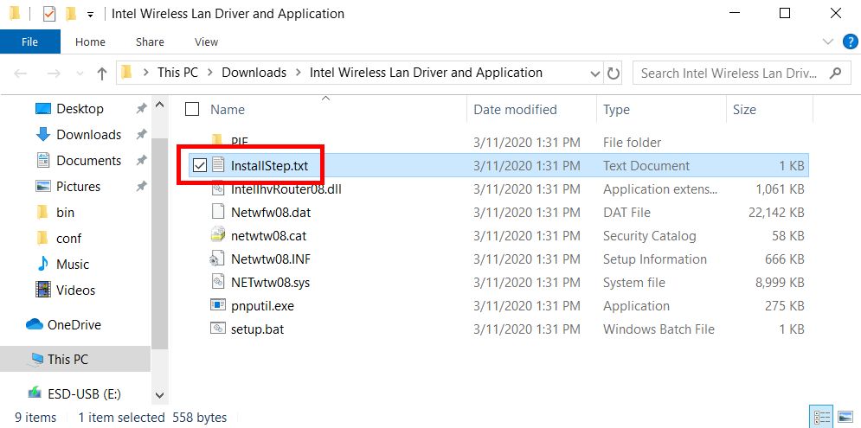Uncheck the InstallStep.txt checkbox

pyautogui.click(x=200, y=165)
